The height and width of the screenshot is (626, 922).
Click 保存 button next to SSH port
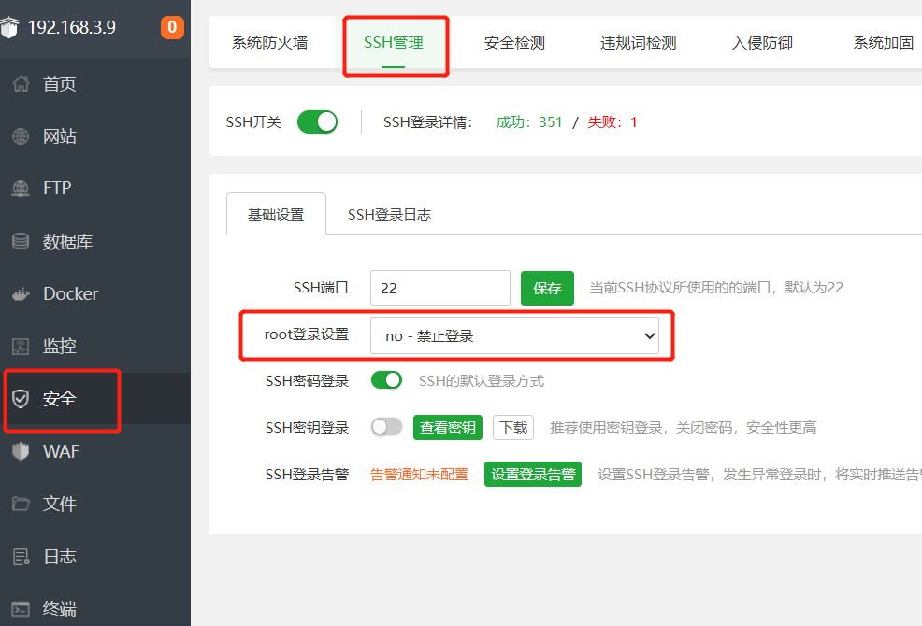[x=547, y=288]
